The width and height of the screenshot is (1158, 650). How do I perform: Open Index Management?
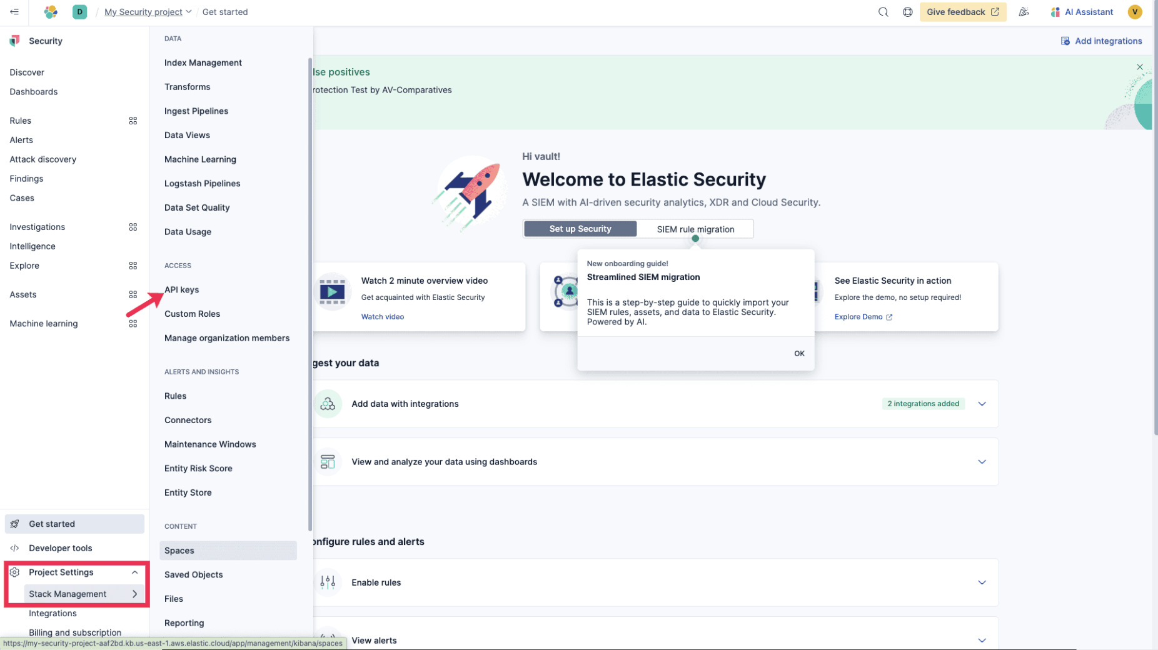(x=203, y=62)
